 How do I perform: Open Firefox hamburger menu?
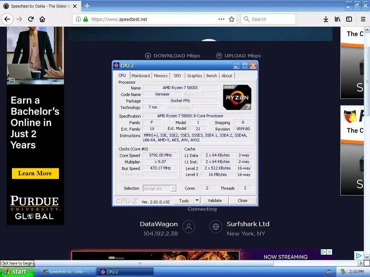click(x=363, y=19)
